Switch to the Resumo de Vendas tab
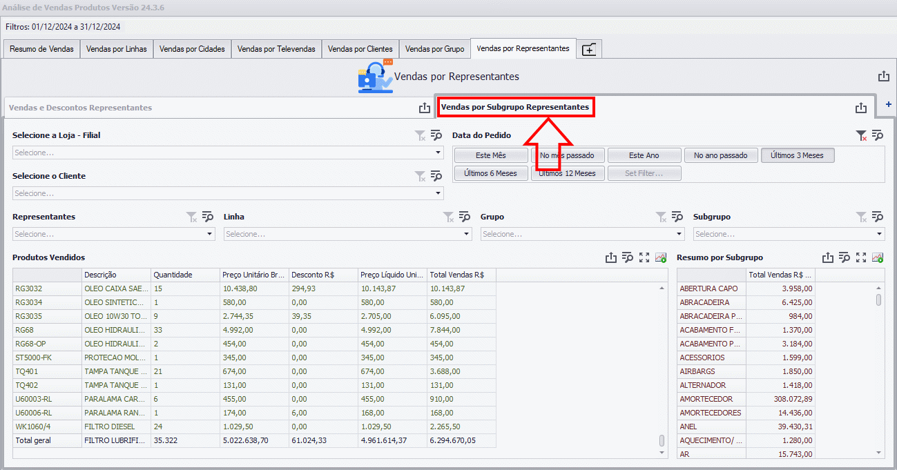 coord(41,49)
